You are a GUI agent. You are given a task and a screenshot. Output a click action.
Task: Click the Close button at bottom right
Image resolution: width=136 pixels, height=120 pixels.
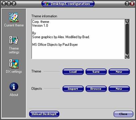click(x=123, y=114)
